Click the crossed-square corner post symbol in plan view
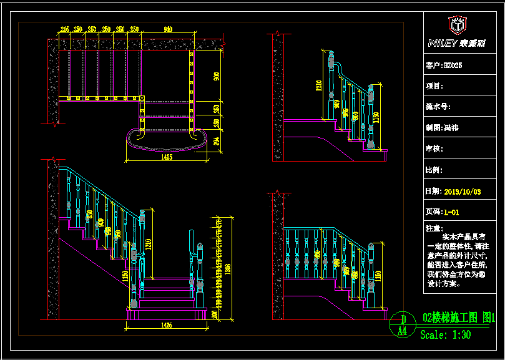Screen dimensions: 505x360 tap(142, 99)
